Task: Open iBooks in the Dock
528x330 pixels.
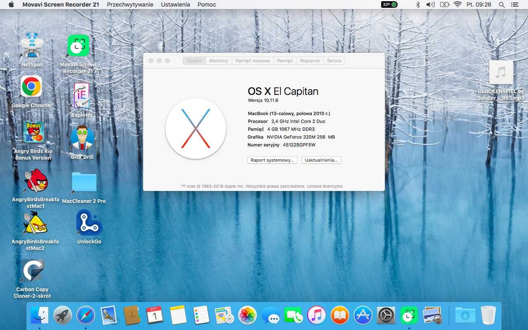Action: tap(340, 316)
